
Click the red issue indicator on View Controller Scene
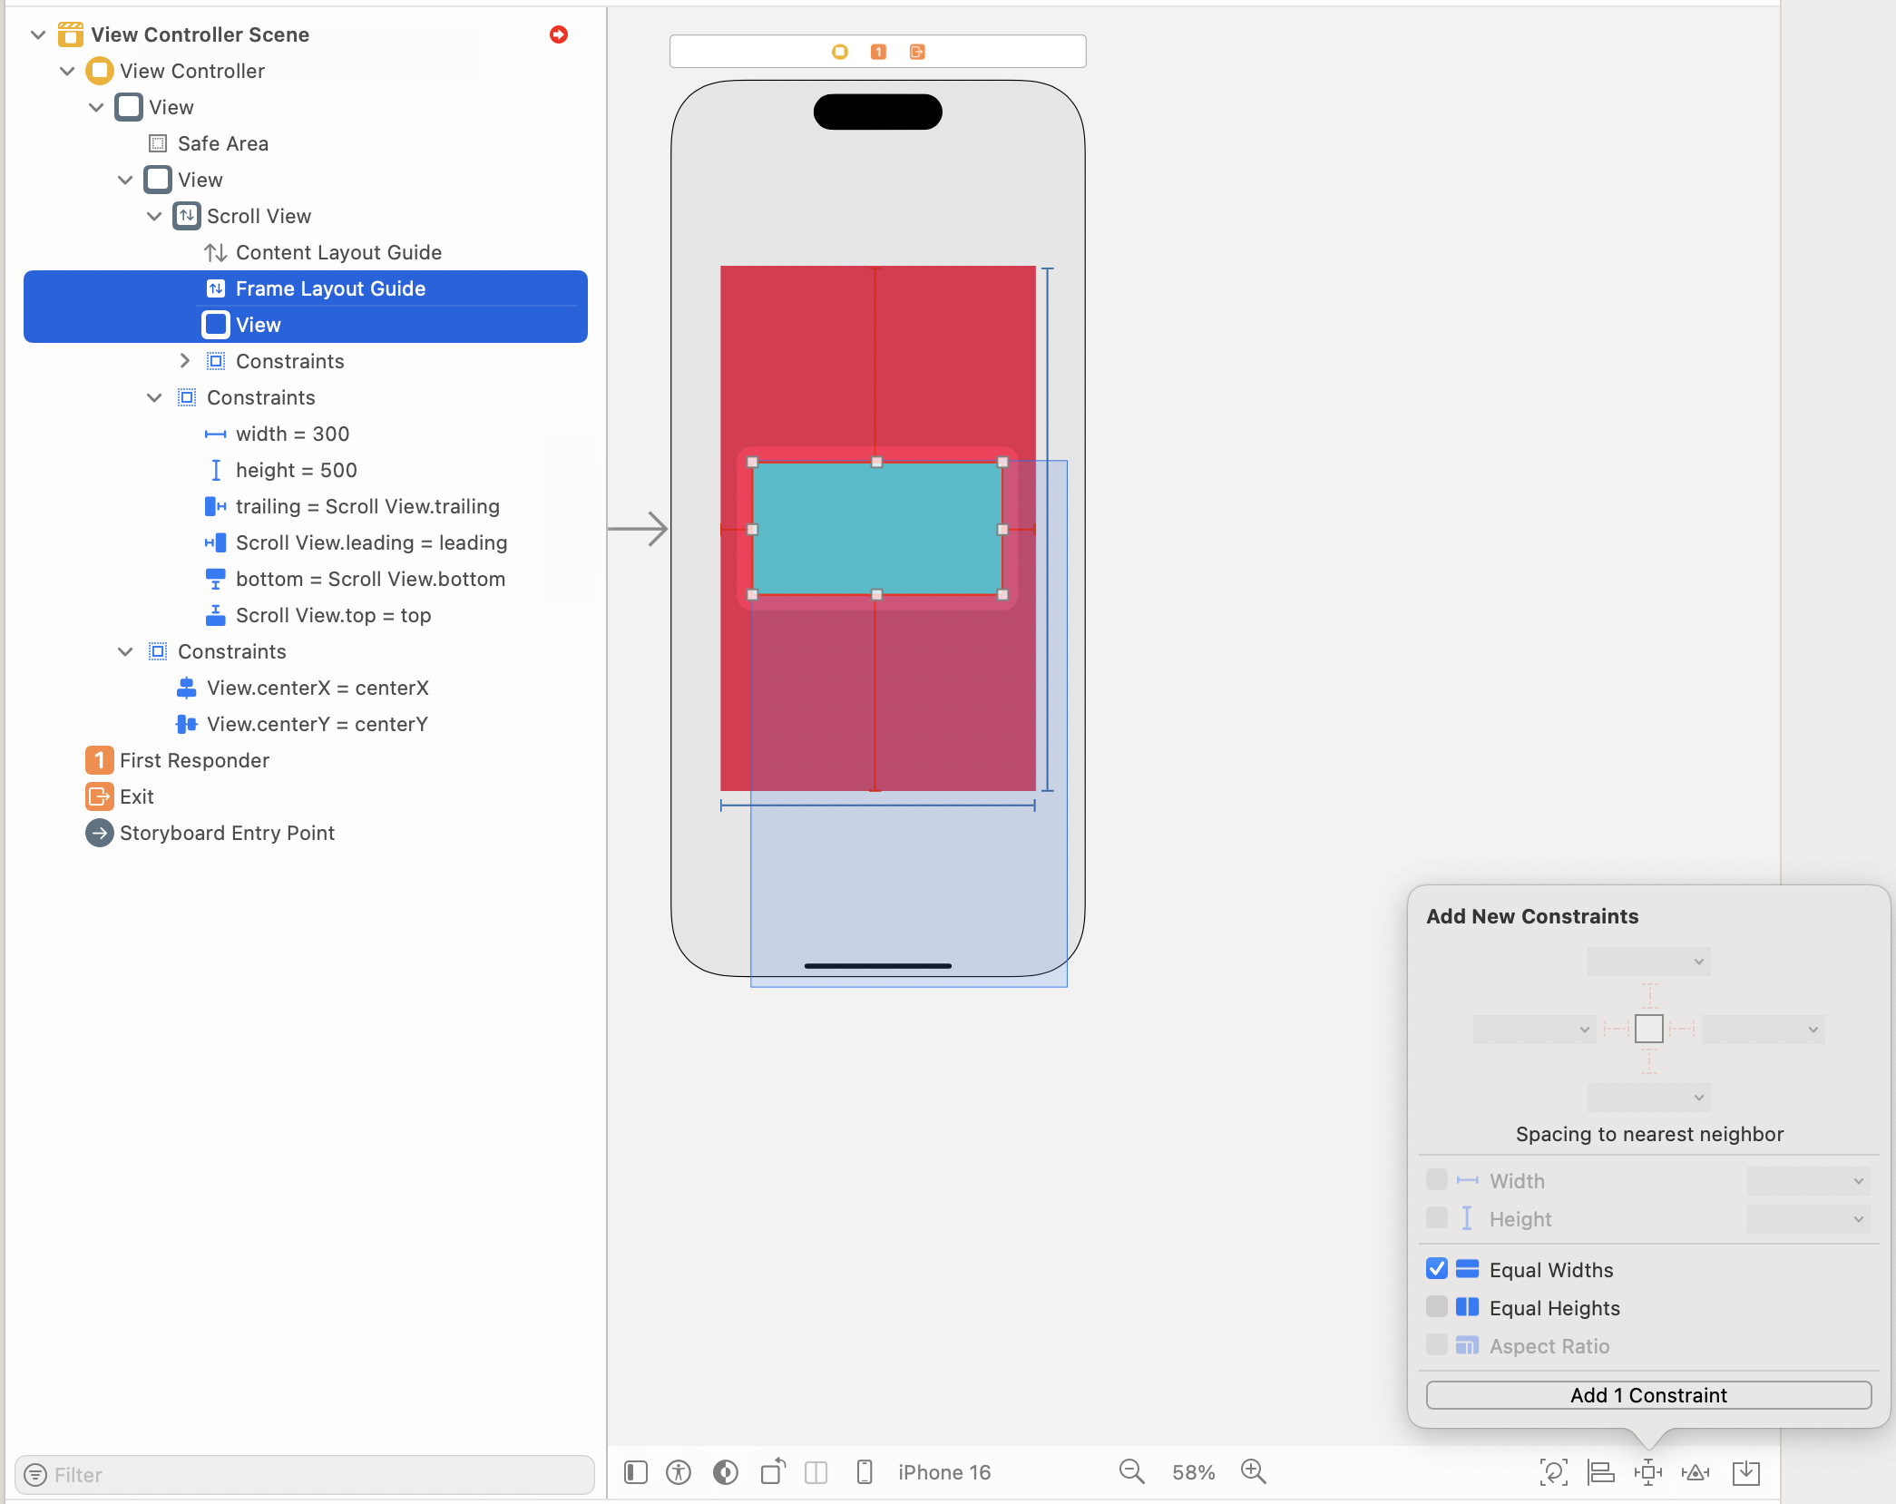coord(559,34)
